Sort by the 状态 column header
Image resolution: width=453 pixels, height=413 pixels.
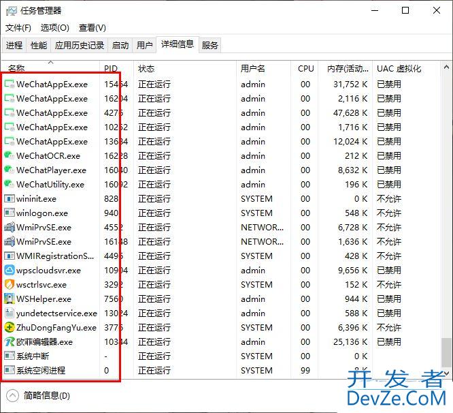click(x=185, y=69)
